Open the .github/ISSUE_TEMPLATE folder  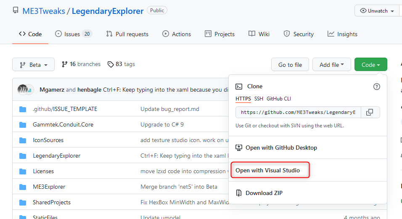tap(65, 109)
